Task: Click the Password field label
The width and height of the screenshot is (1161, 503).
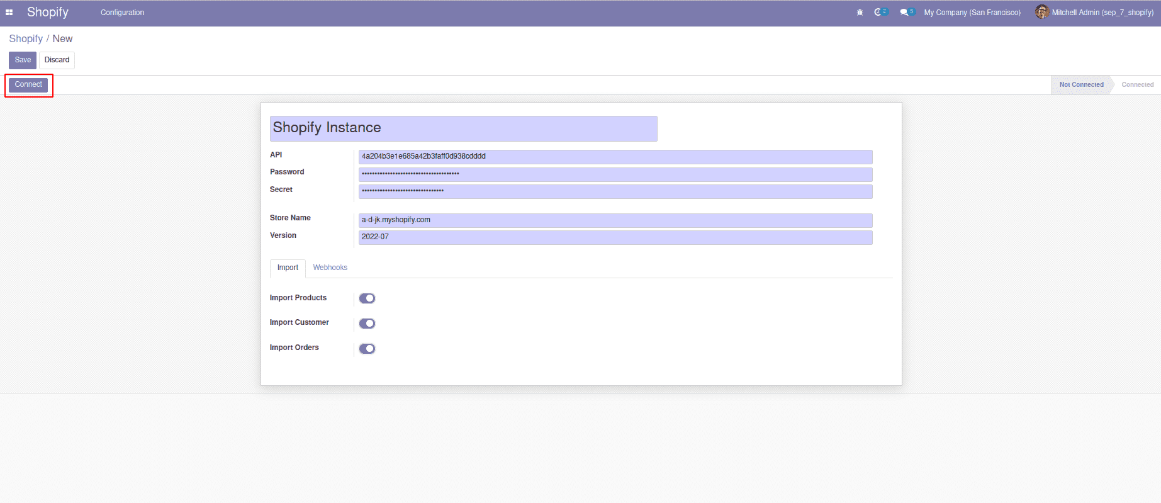Action: click(287, 172)
